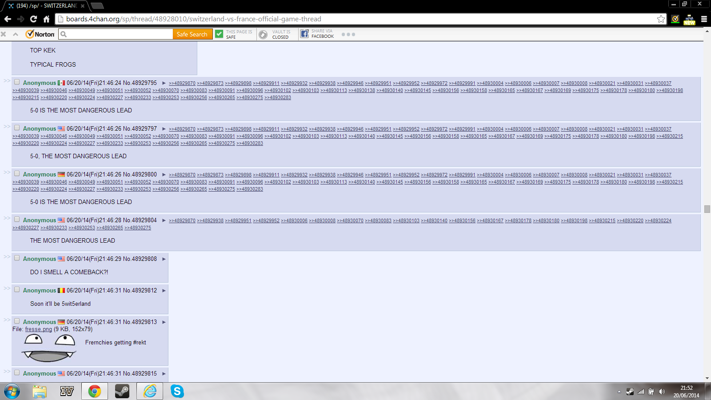Image resolution: width=711 pixels, height=400 pixels.
Task: Reload the current 4chan thread
Action: tap(33, 19)
